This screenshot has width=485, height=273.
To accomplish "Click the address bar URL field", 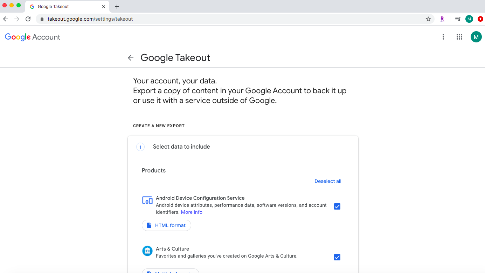I will [x=235, y=19].
